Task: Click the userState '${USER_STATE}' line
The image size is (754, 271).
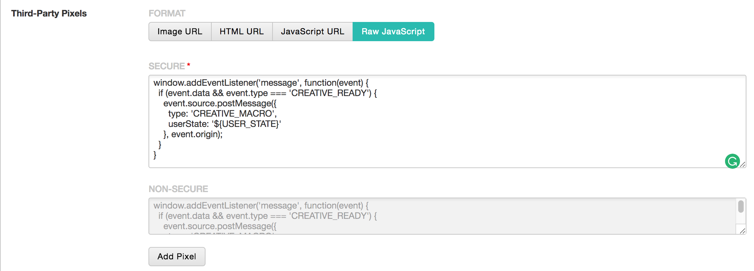Action: pos(224,124)
